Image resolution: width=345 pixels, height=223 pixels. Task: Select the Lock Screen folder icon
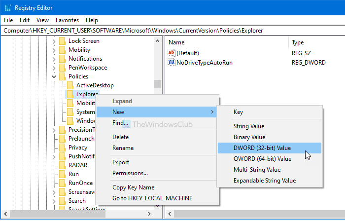point(62,41)
